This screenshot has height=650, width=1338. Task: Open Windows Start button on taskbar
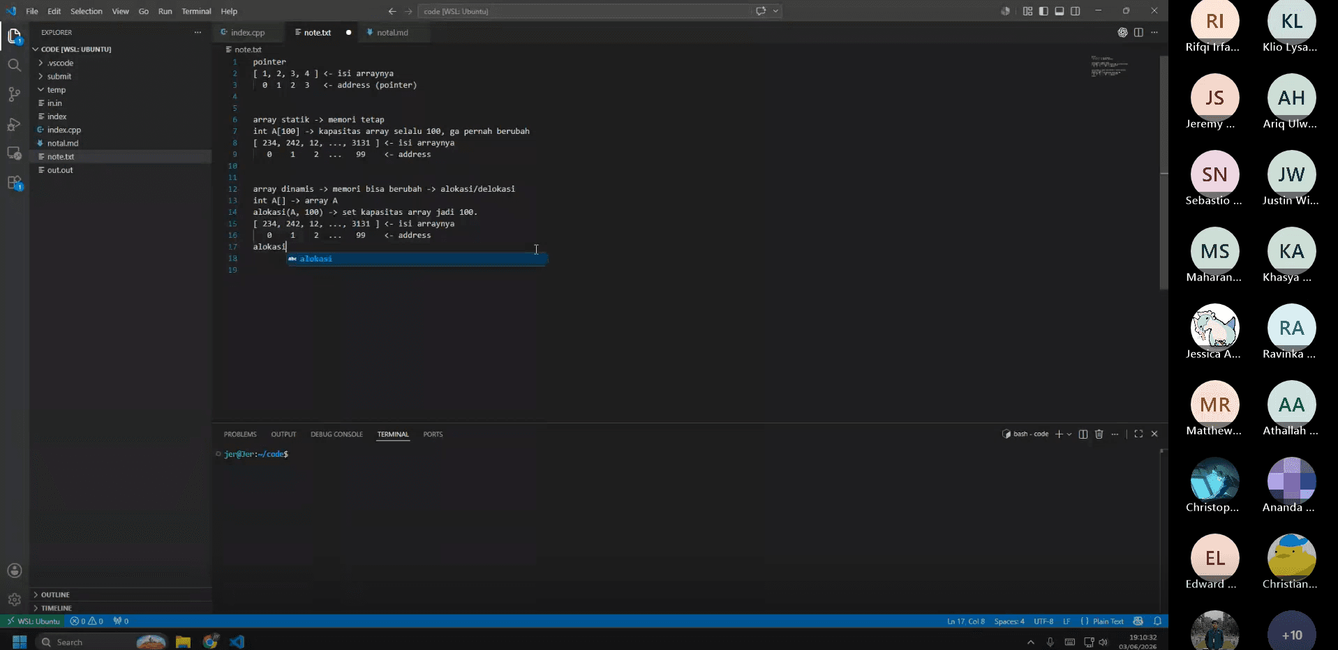coord(20,642)
